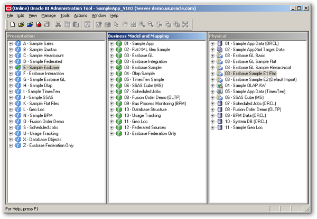Click the blue Open online folder icon
The width and height of the screenshot is (317, 219).
click(30, 24)
